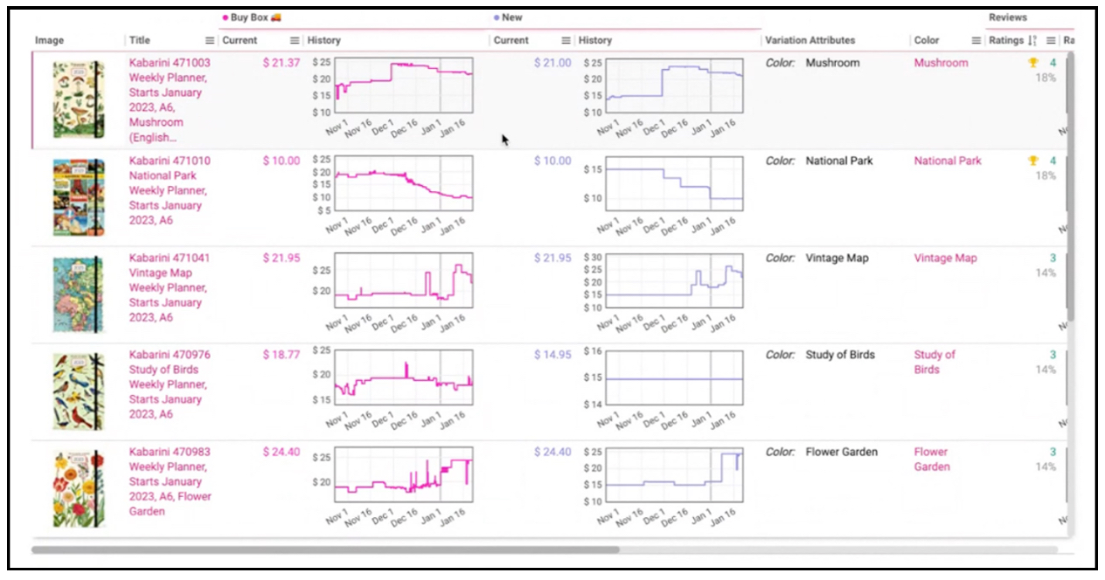Click the horizontal scrollbar below the table

click(x=325, y=550)
